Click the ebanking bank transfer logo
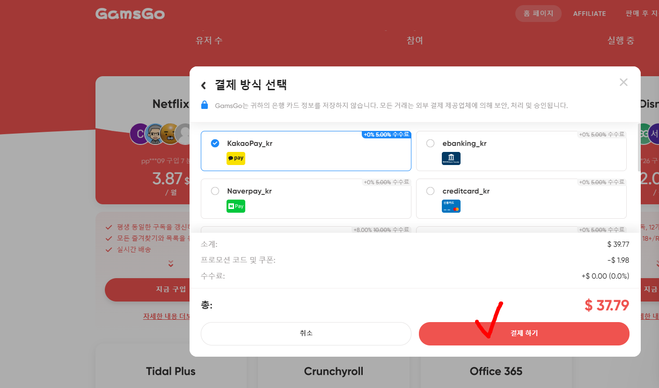This screenshot has height=388, width=659. click(451, 158)
